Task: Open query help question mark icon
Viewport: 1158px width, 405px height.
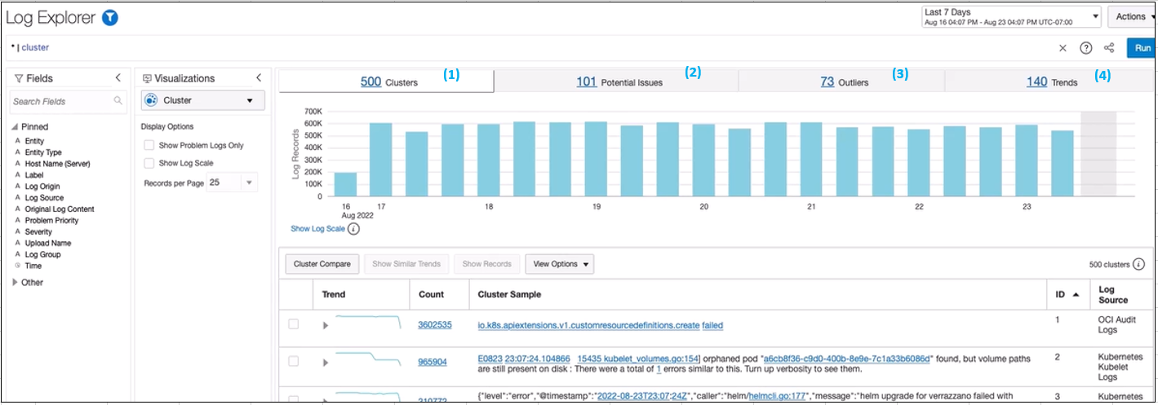Action: click(1086, 48)
